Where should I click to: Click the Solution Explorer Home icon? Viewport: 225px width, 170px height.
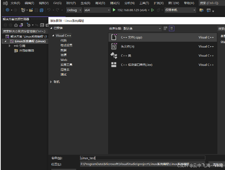[x=16, y=25]
